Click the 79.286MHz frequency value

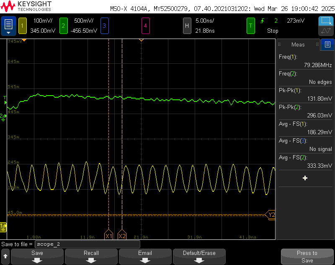(318, 65)
